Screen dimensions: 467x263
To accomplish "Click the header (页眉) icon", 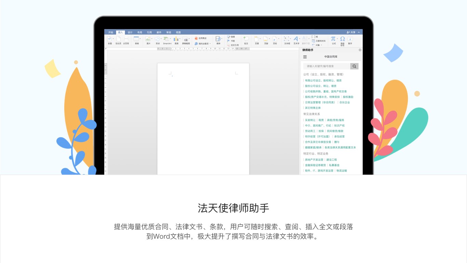I will [256, 39].
